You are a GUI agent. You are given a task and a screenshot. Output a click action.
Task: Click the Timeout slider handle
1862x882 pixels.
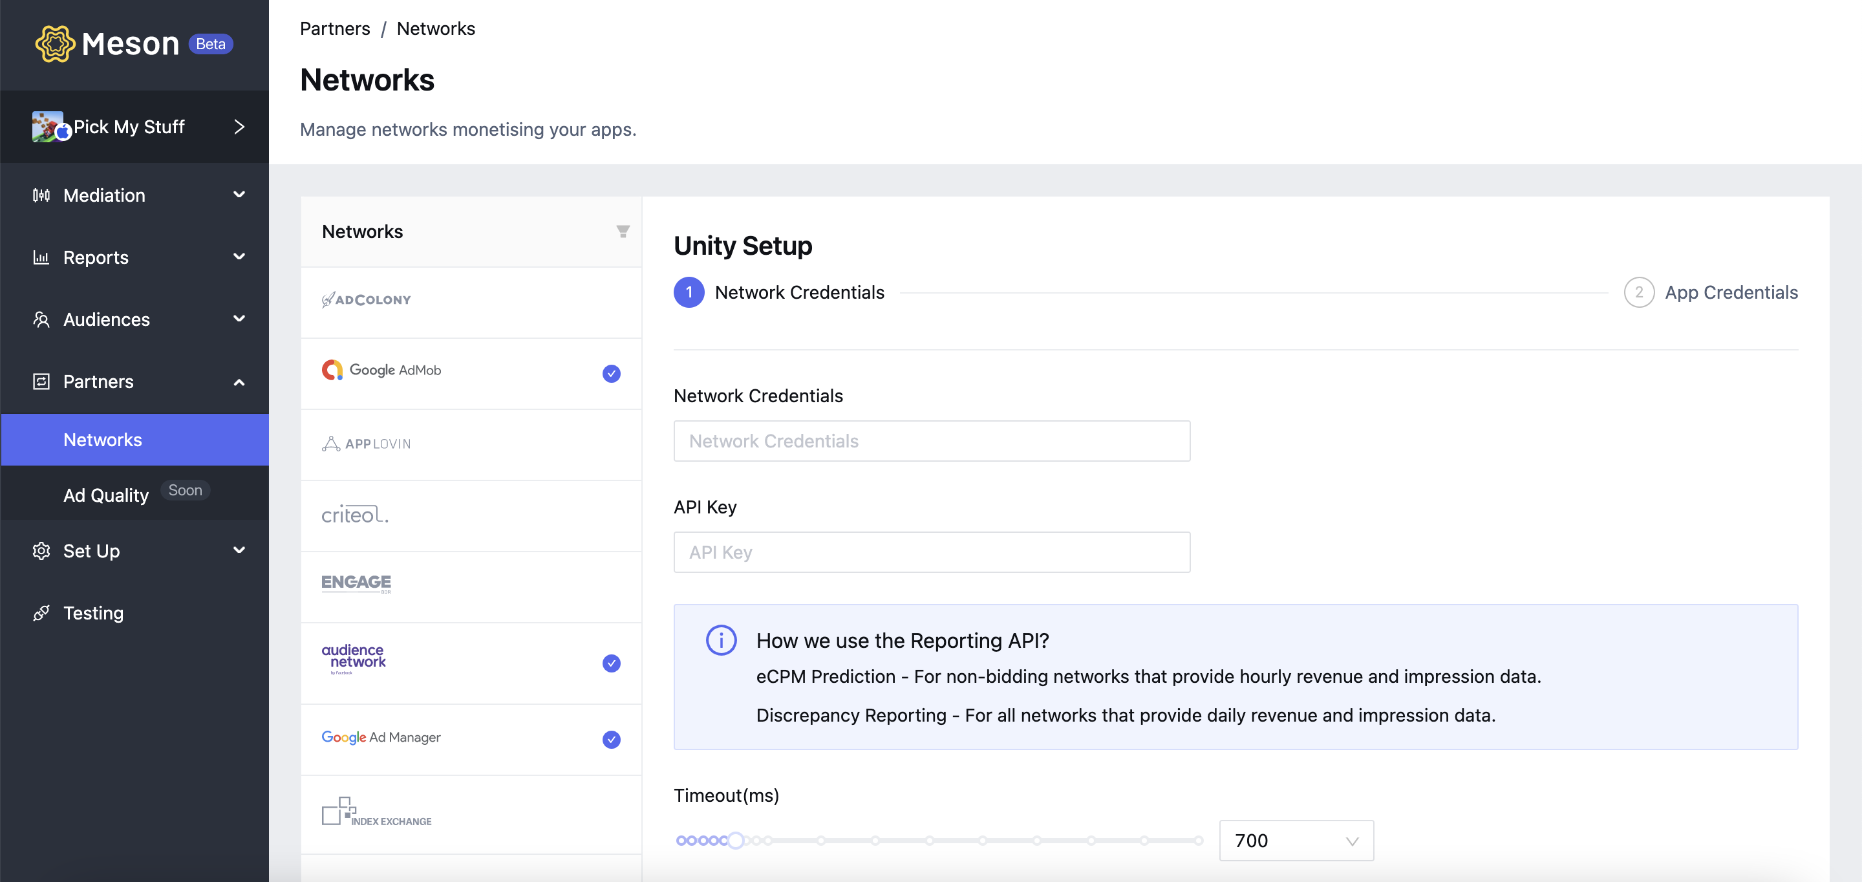coord(735,840)
